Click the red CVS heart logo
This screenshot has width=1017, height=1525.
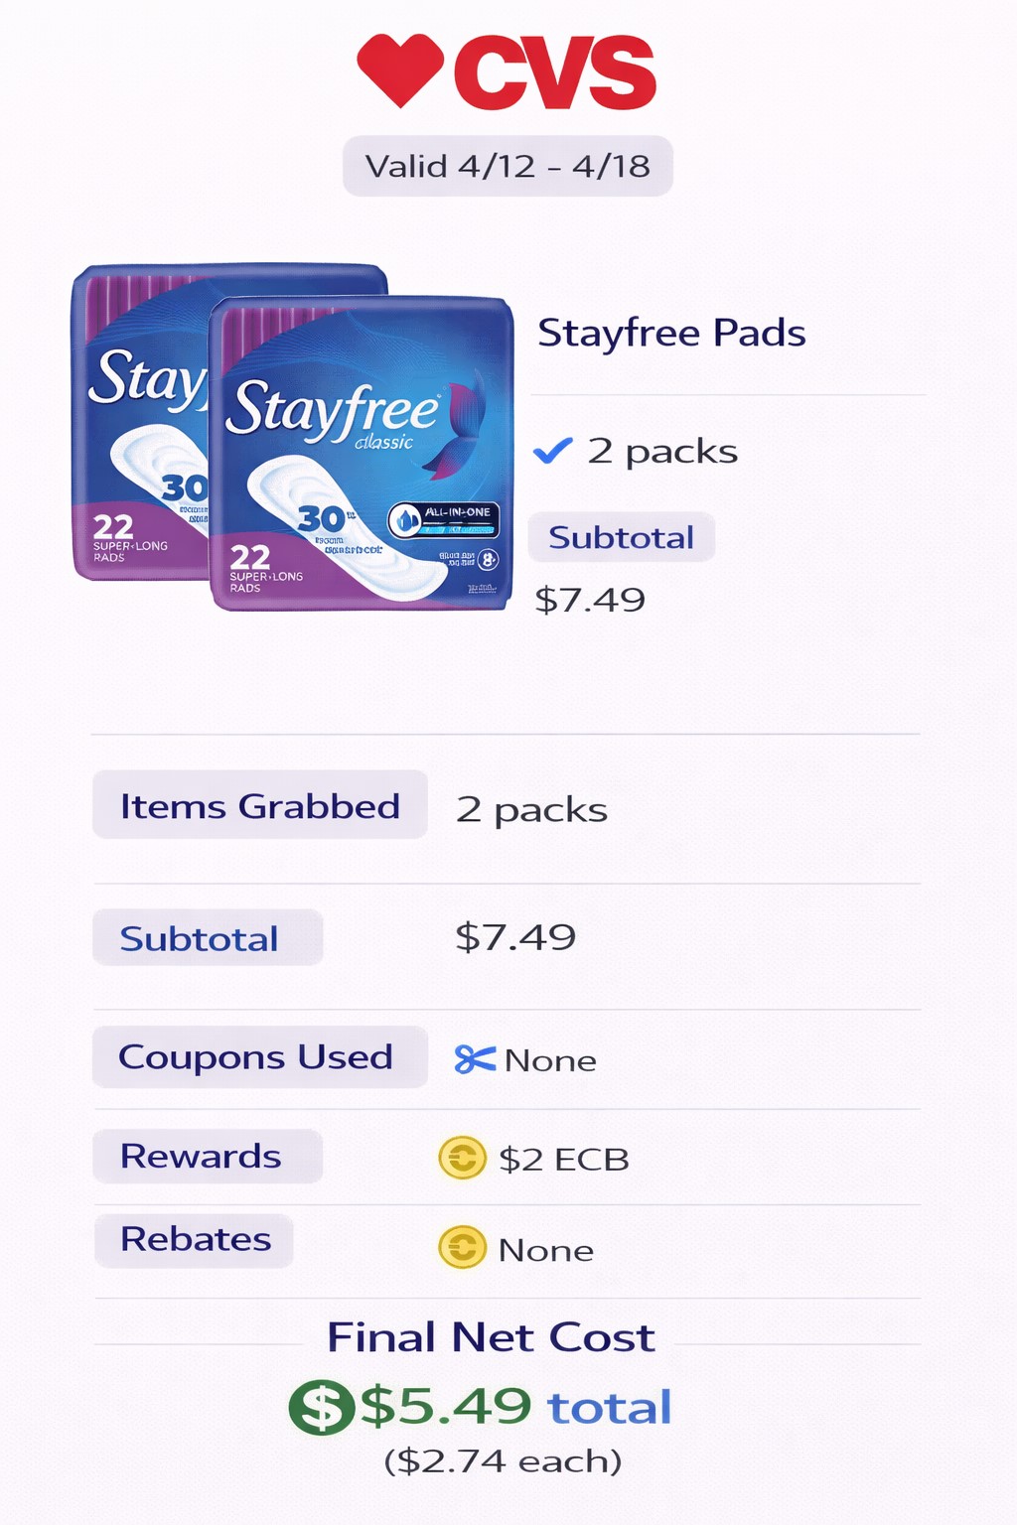400,69
